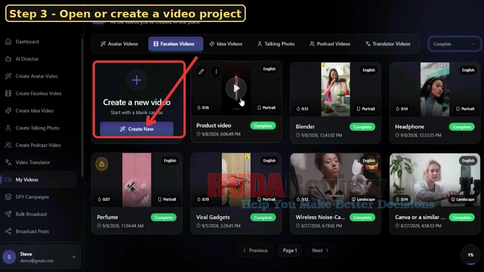Click the English tag on Headphone card
Image resolution: width=484 pixels, height=272 pixels.
click(x=468, y=70)
